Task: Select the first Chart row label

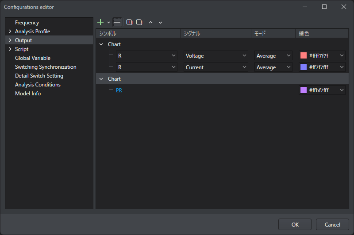Action: pyautogui.click(x=114, y=44)
